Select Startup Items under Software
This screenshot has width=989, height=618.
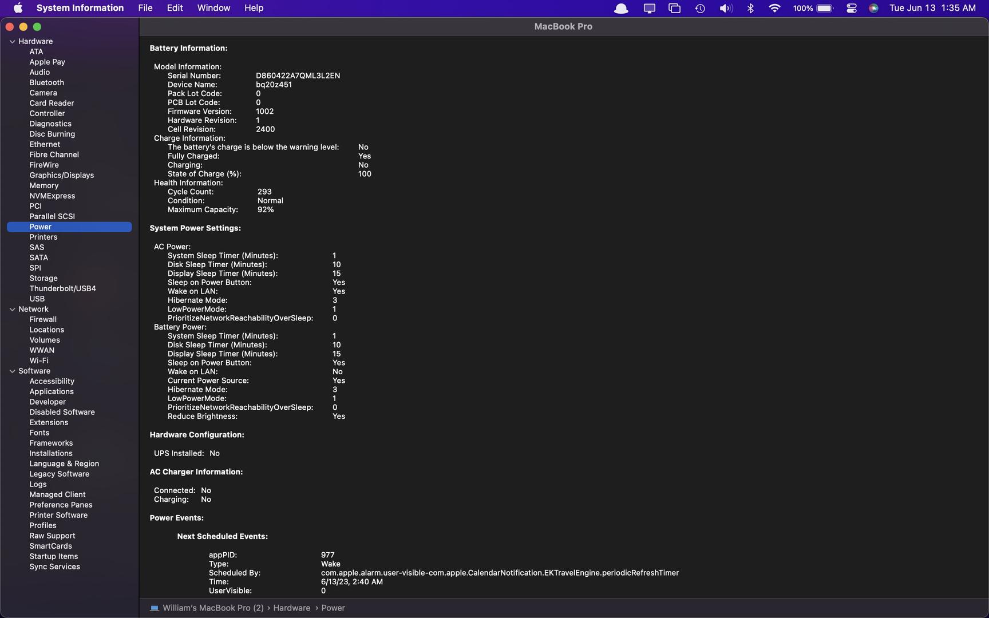(x=53, y=556)
